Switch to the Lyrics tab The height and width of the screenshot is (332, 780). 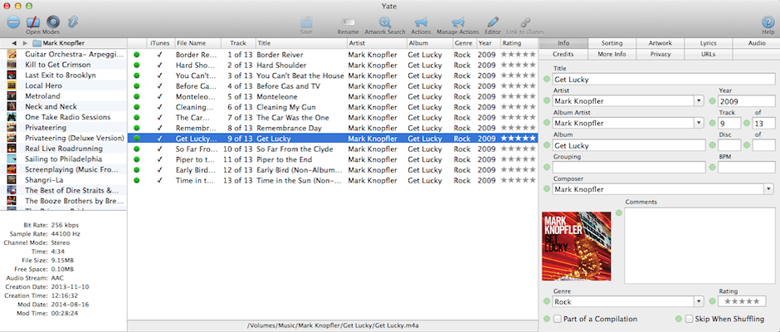709,43
